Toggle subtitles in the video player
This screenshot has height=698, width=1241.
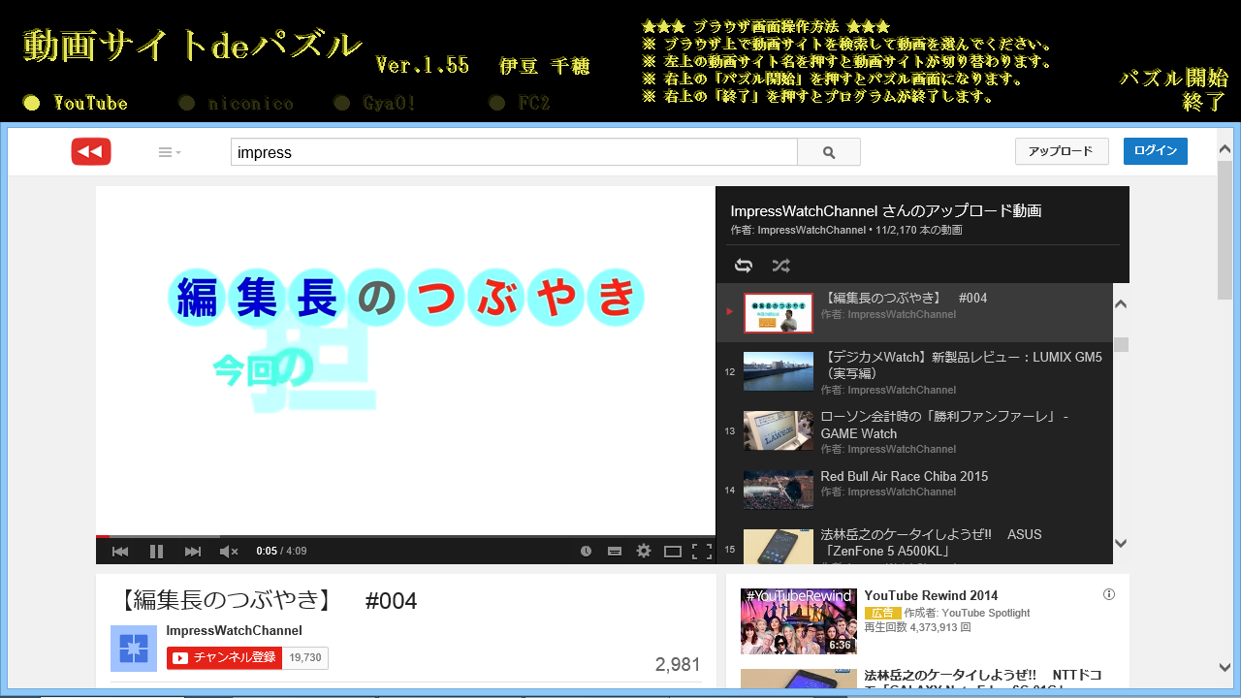tap(615, 551)
